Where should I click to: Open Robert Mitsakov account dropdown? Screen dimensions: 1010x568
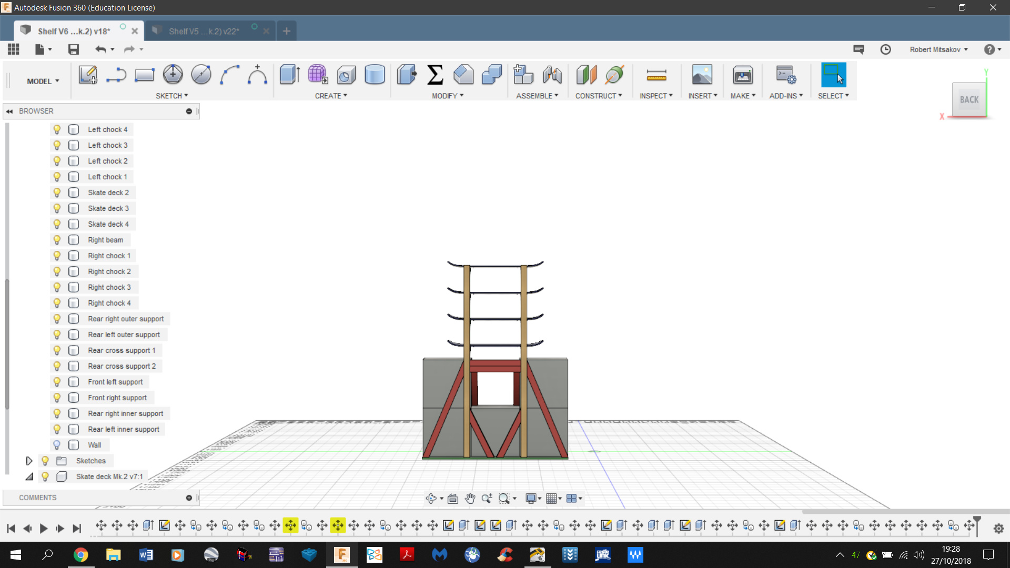(939, 49)
